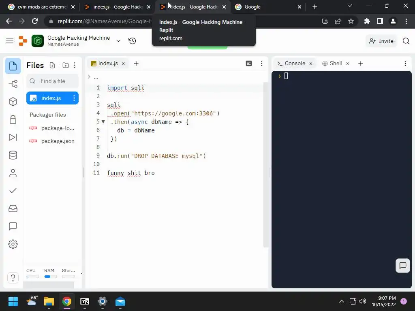The height and width of the screenshot is (311, 415).
Task: Click the Storage usage bar
Action: click(x=68, y=277)
